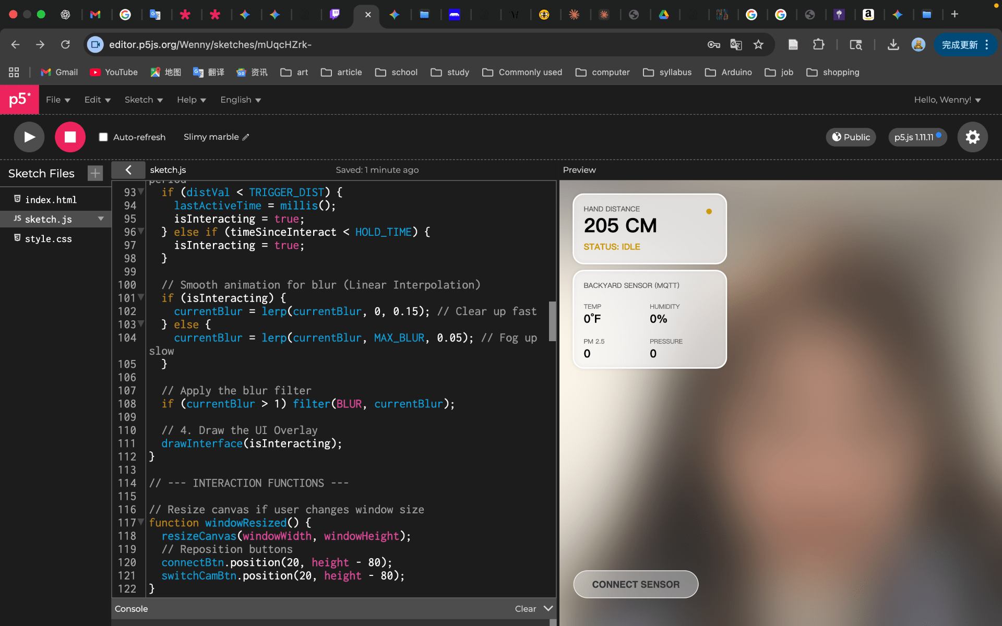Viewport: 1002px width, 626px height.
Task: Run the sketch with the play icon
Action: (29, 137)
